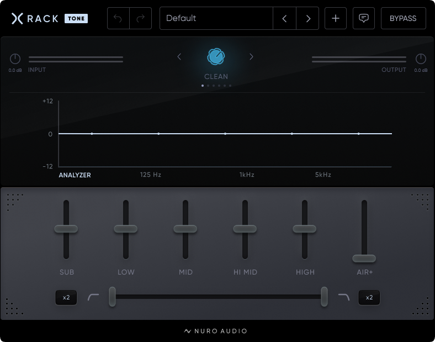Click the TONE badge

pyautogui.click(x=76, y=19)
